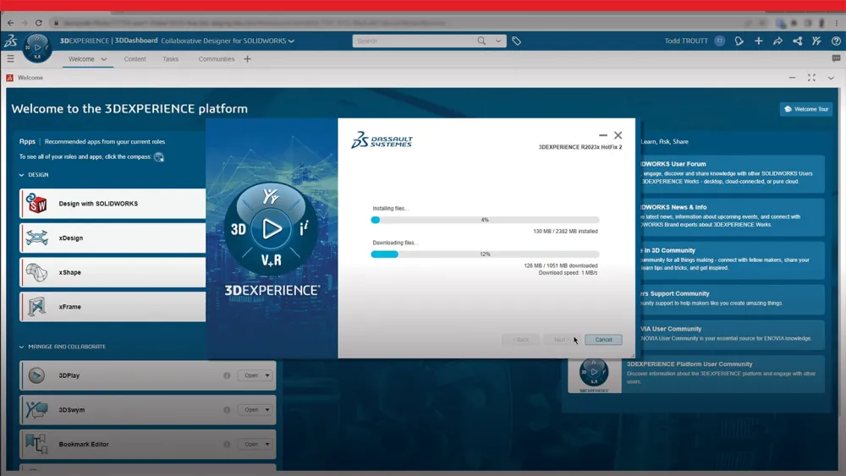Image resolution: width=846 pixels, height=476 pixels.
Task: Open the chat panel icon at right
Action: (x=836, y=58)
